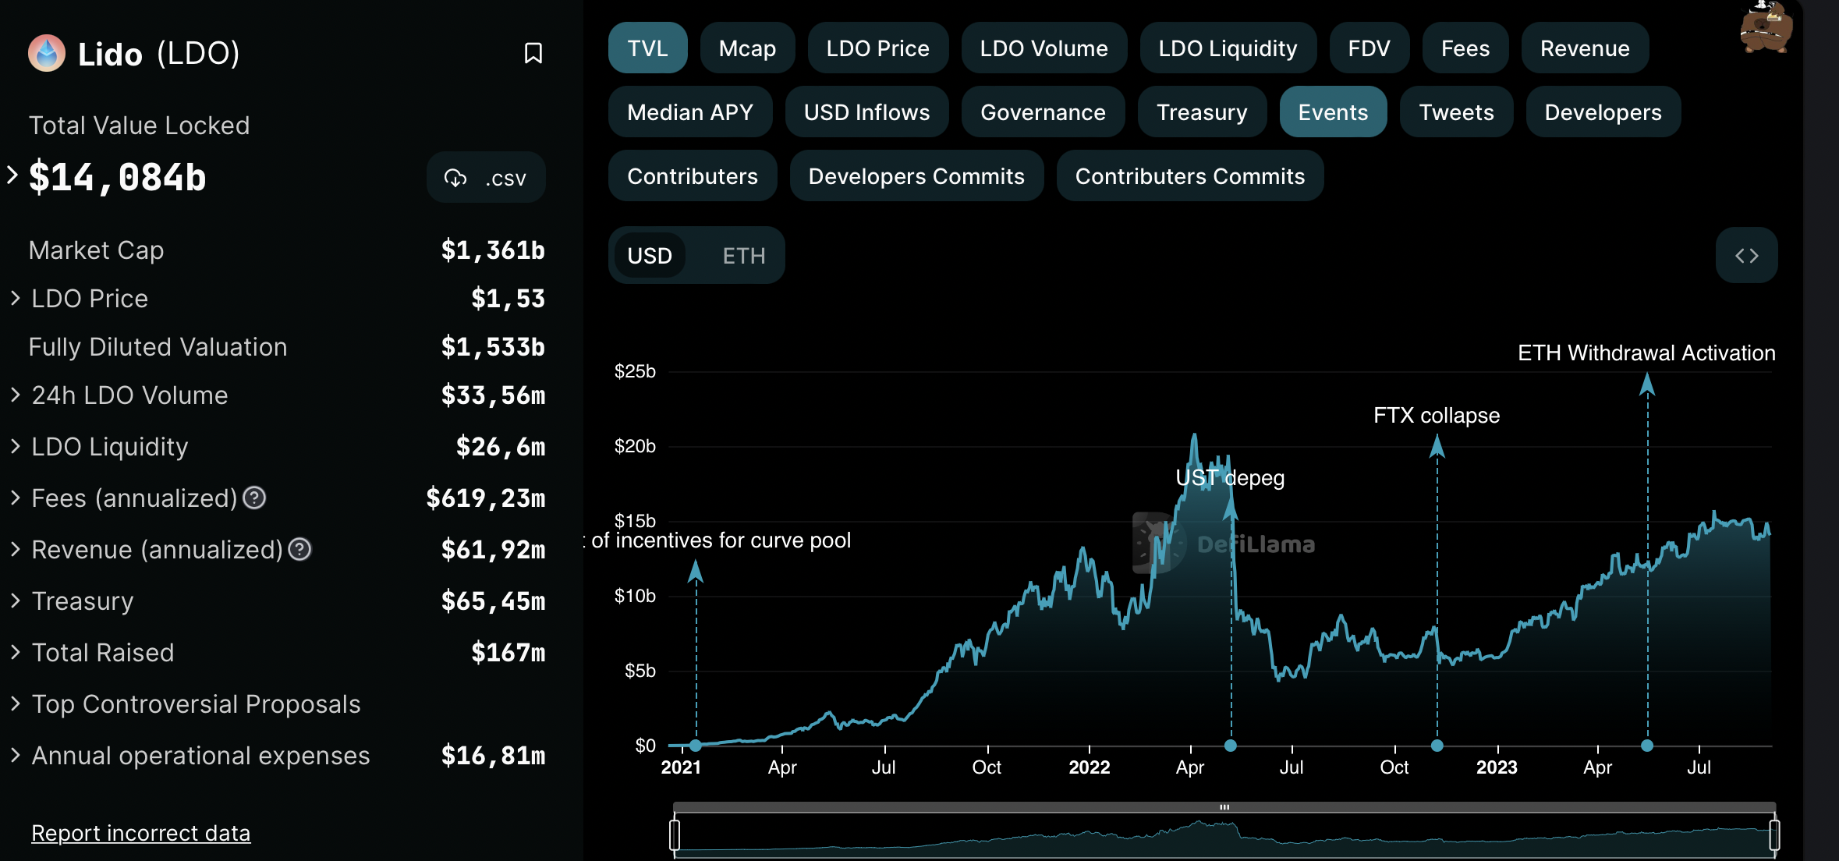This screenshot has width=1839, height=861.
Task: Click the bookmark icon beside Lido
Action: pyautogui.click(x=533, y=53)
